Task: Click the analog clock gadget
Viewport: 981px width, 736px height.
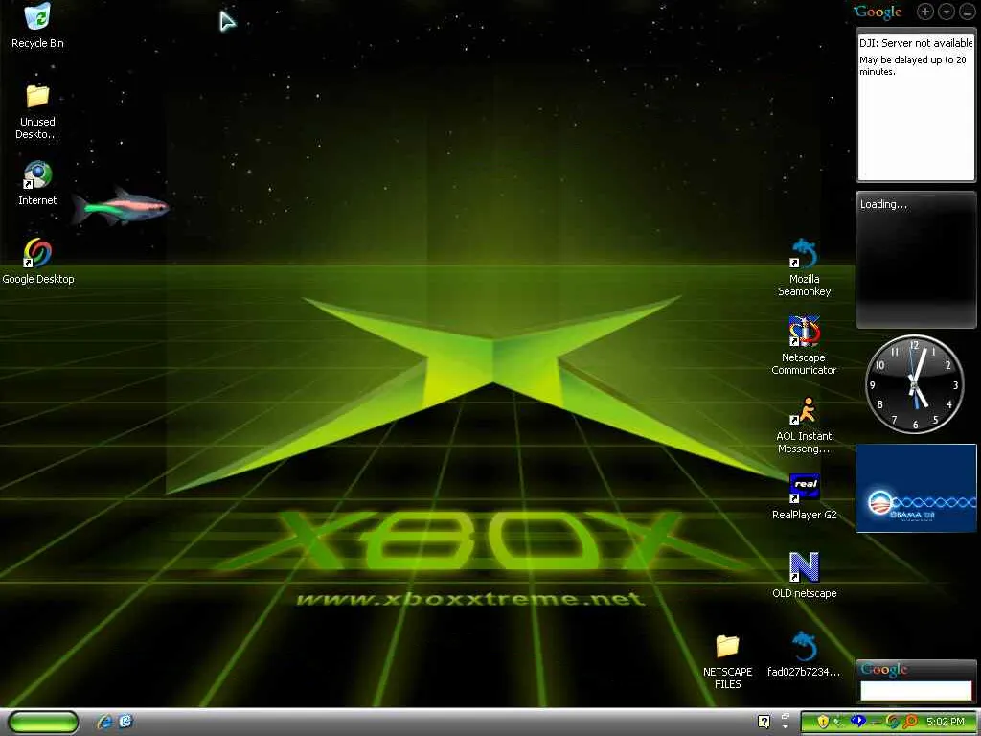Action: coord(914,384)
